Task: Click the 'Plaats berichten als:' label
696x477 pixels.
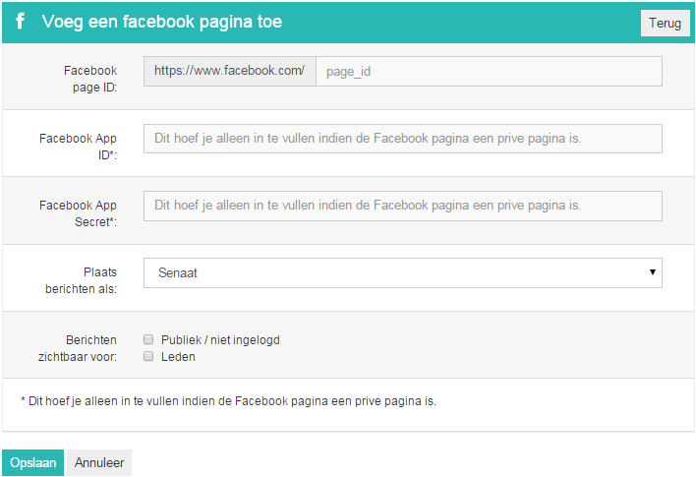Action: coord(82,280)
